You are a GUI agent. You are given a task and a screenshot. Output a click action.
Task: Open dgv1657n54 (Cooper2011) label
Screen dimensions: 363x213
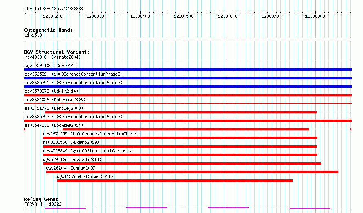click(85, 176)
